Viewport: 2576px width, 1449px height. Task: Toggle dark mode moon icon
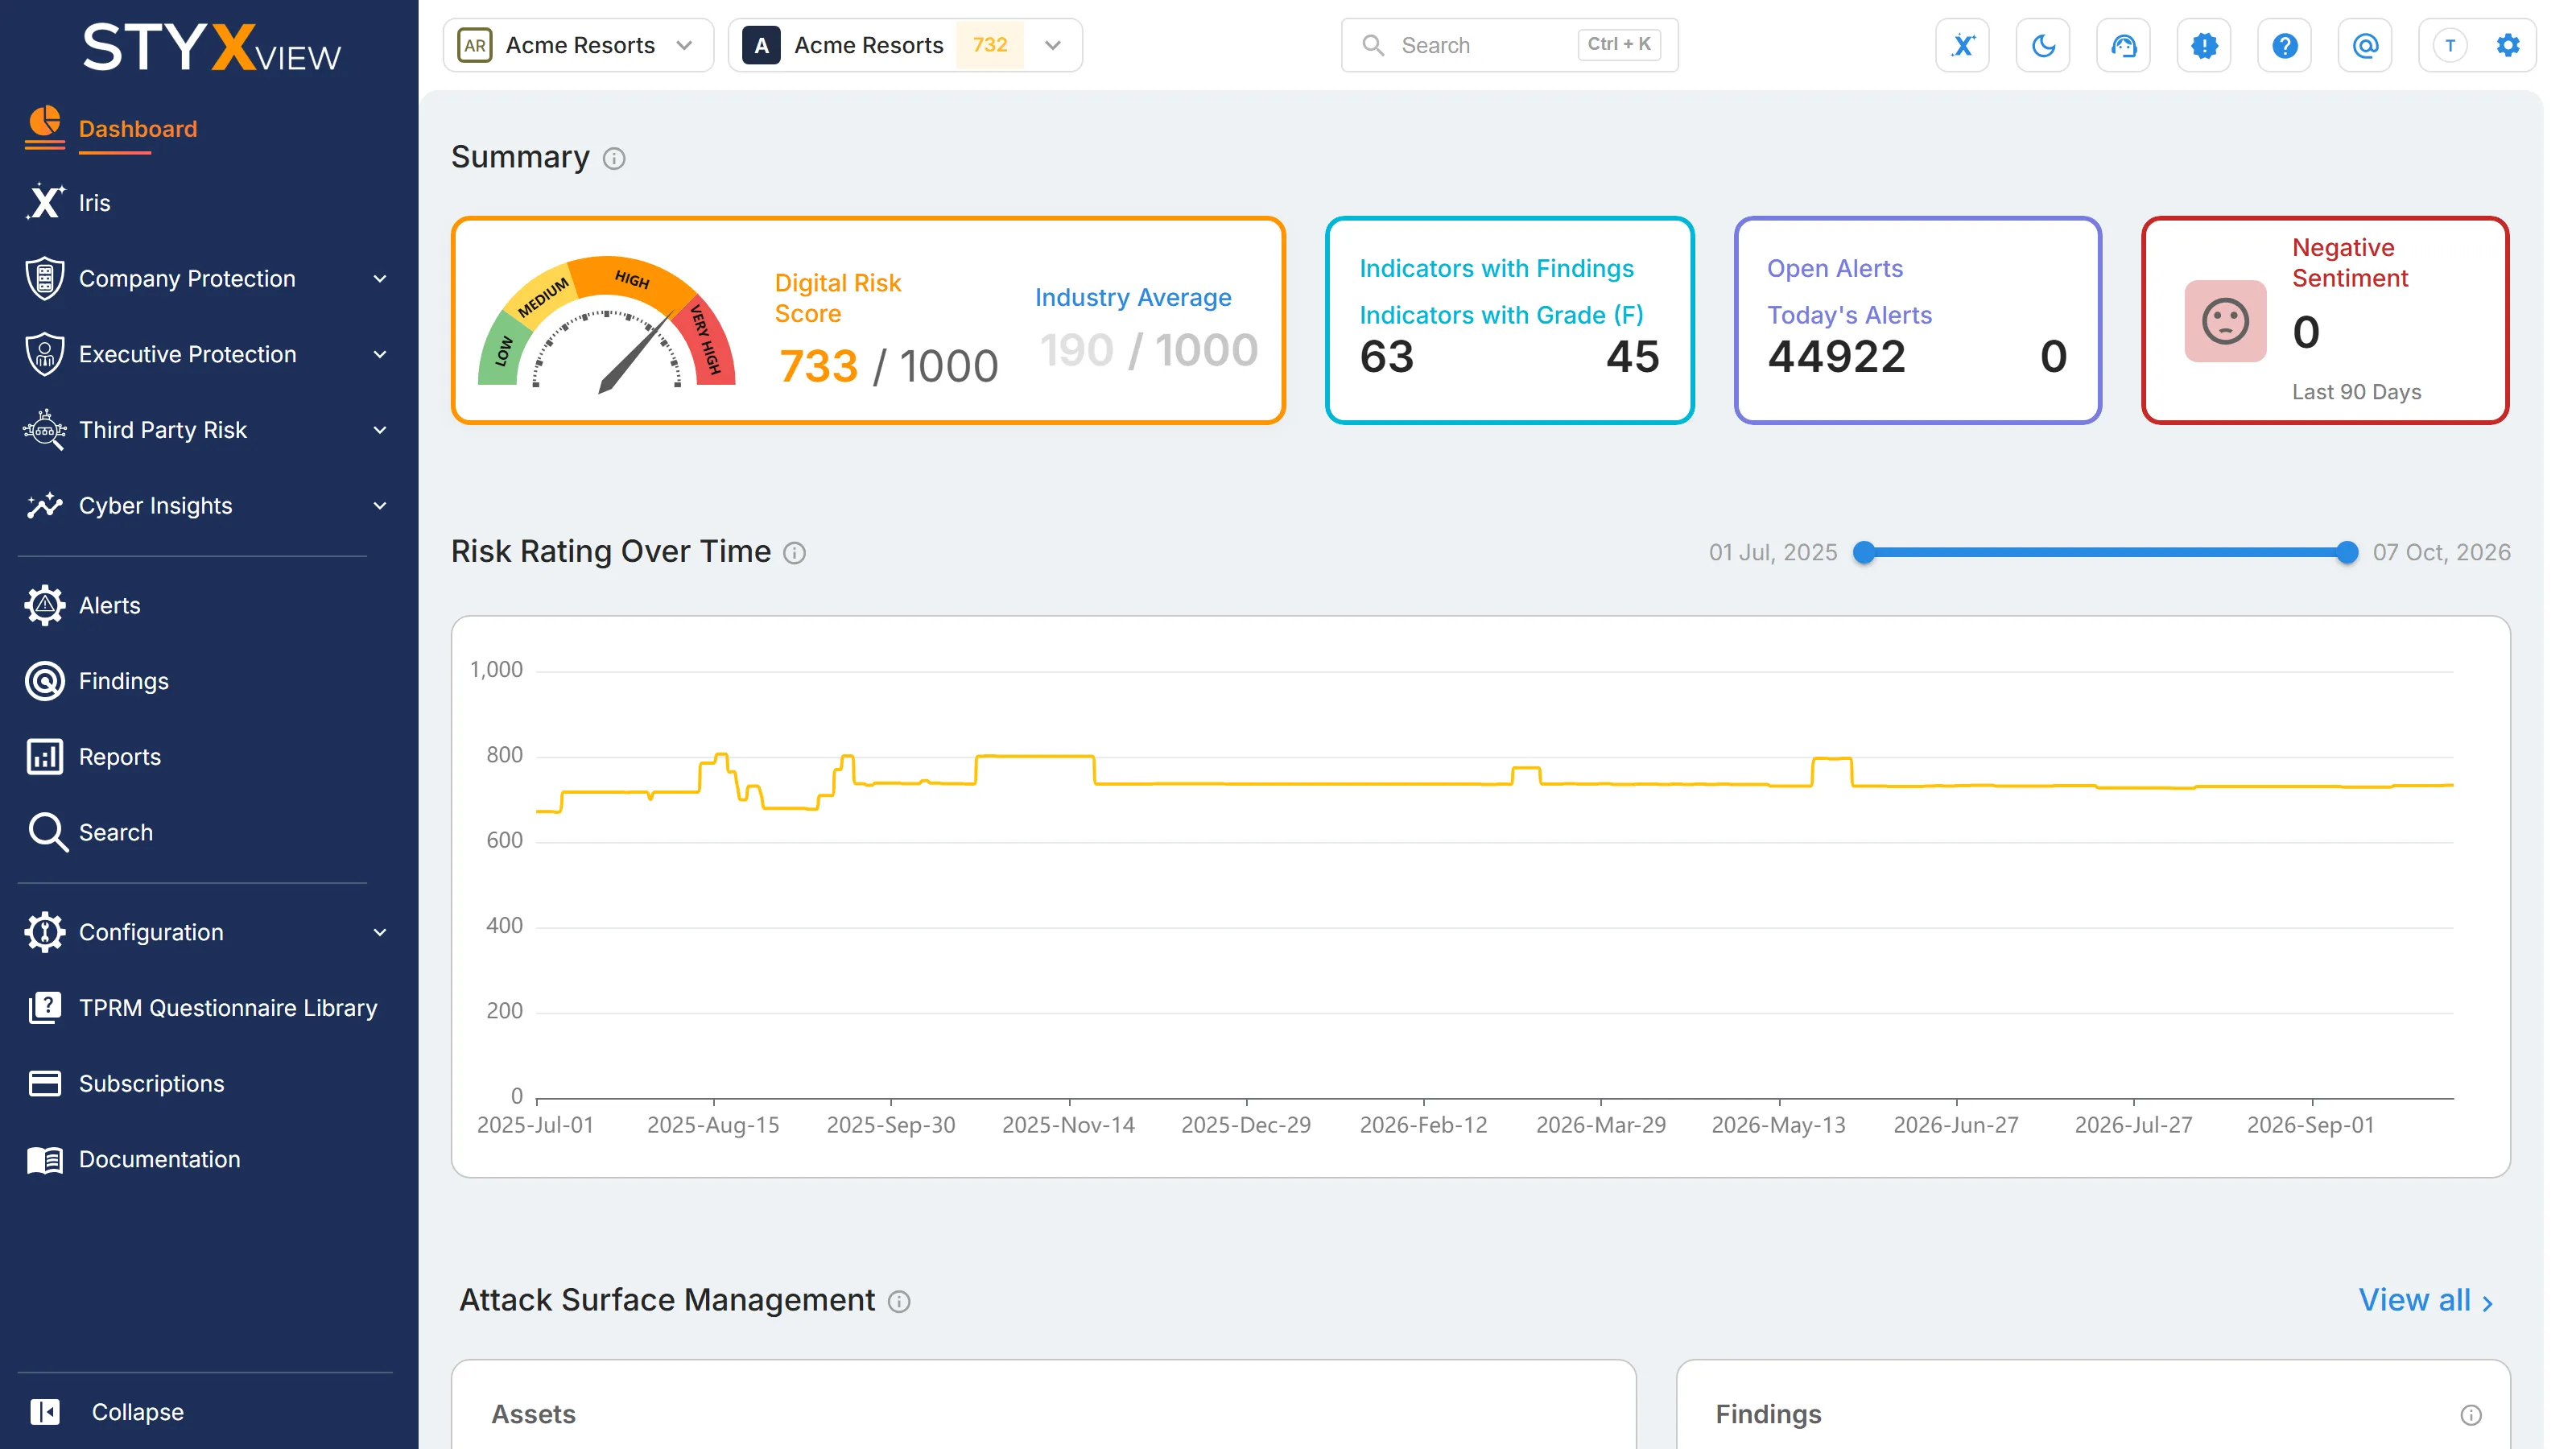[2043, 45]
